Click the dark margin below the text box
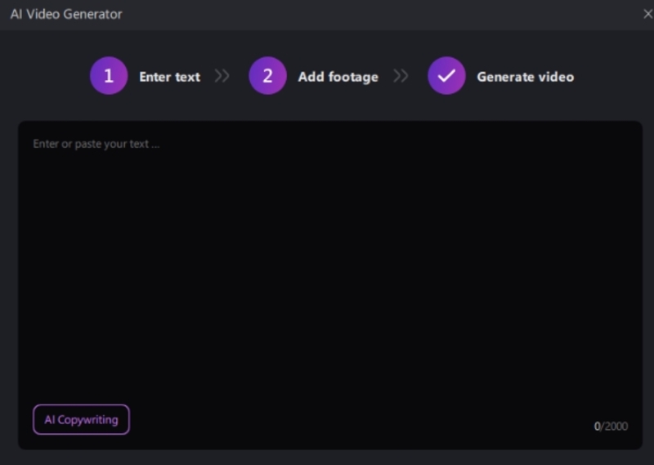 pos(327,457)
